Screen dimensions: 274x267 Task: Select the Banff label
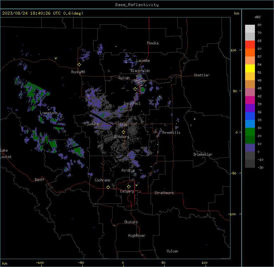(39, 180)
